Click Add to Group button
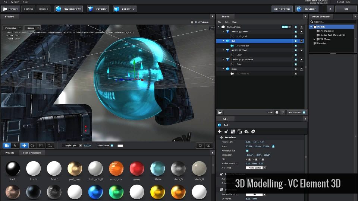 pyautogui.click(x=296, y=112)
